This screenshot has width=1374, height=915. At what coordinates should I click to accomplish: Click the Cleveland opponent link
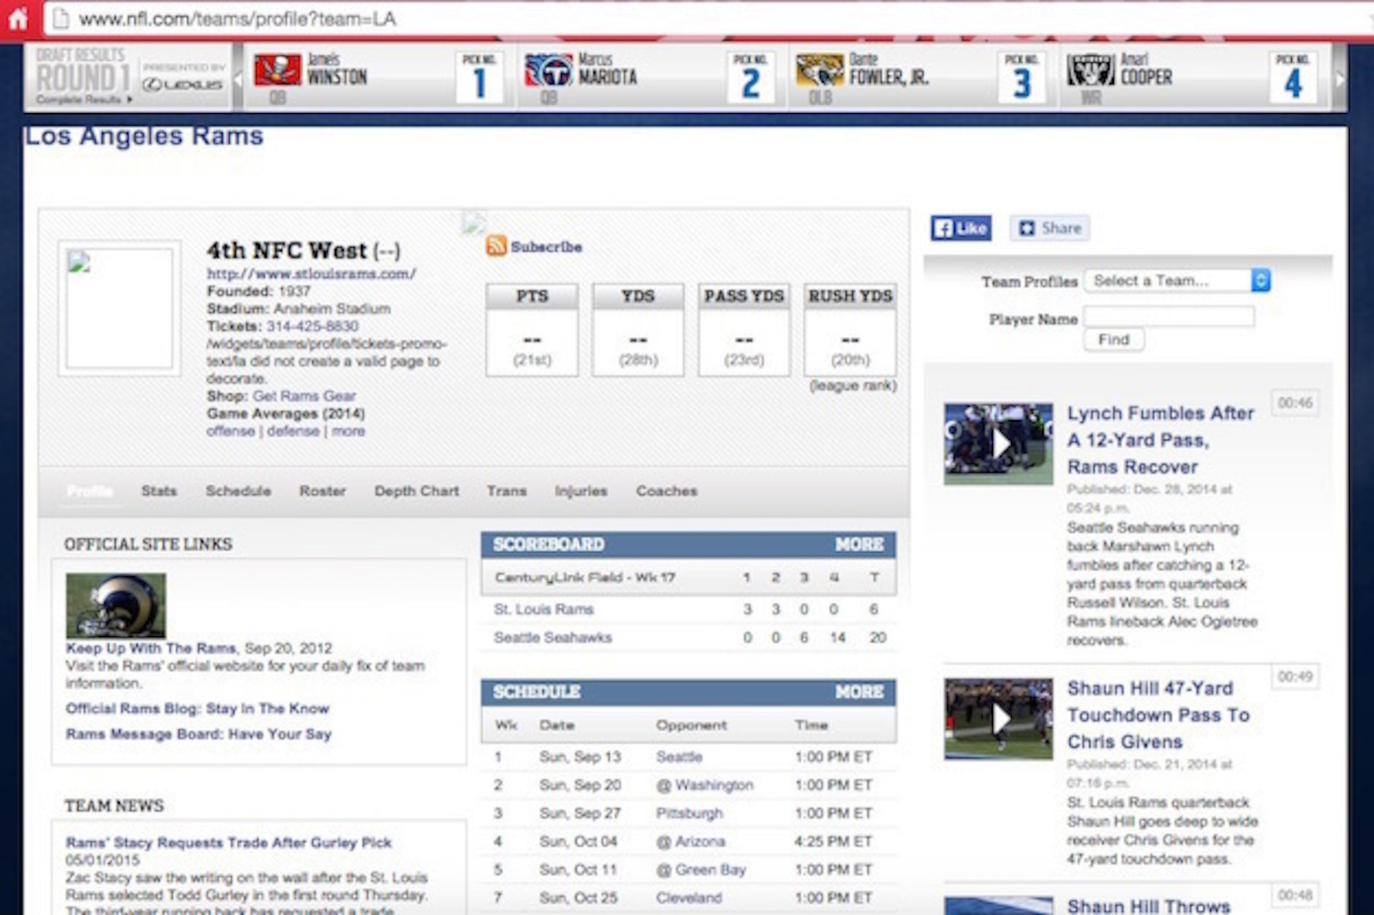[x=689, y=898]
